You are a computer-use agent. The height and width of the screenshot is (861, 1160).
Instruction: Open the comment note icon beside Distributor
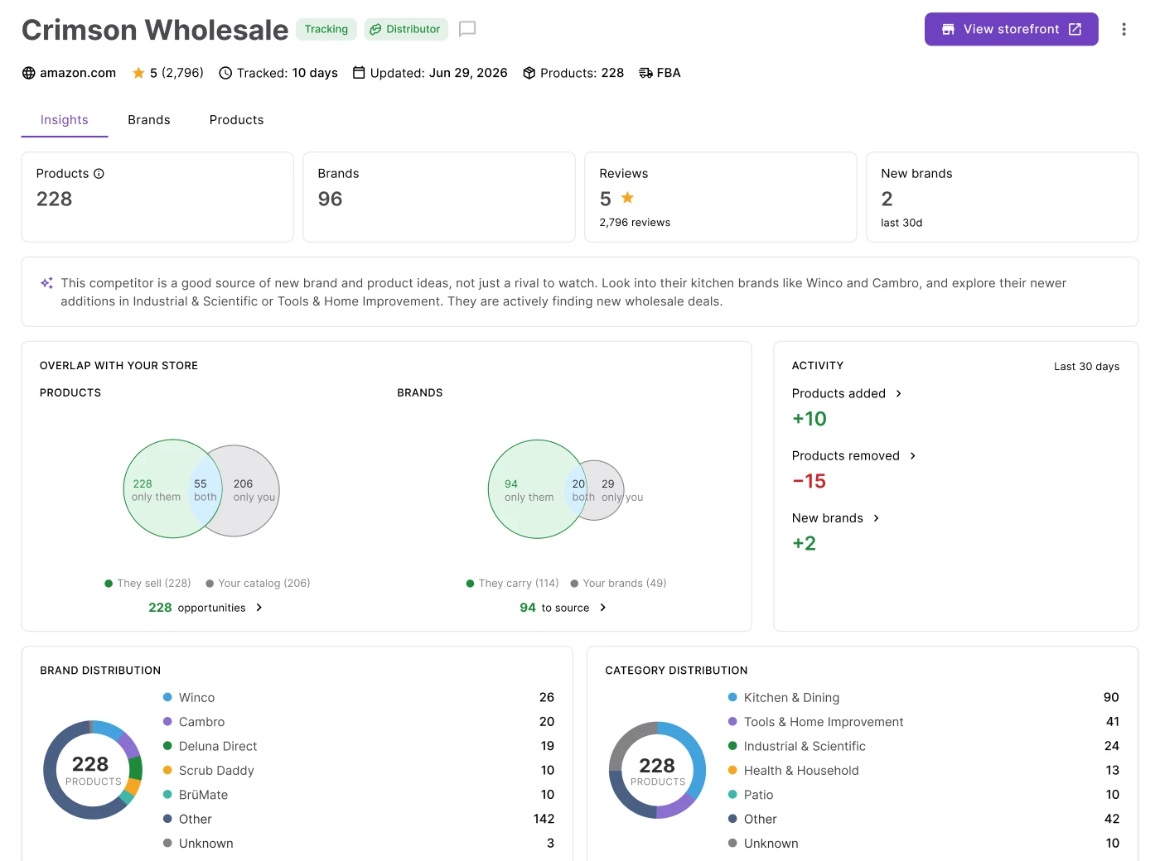[x=467, y=29]
